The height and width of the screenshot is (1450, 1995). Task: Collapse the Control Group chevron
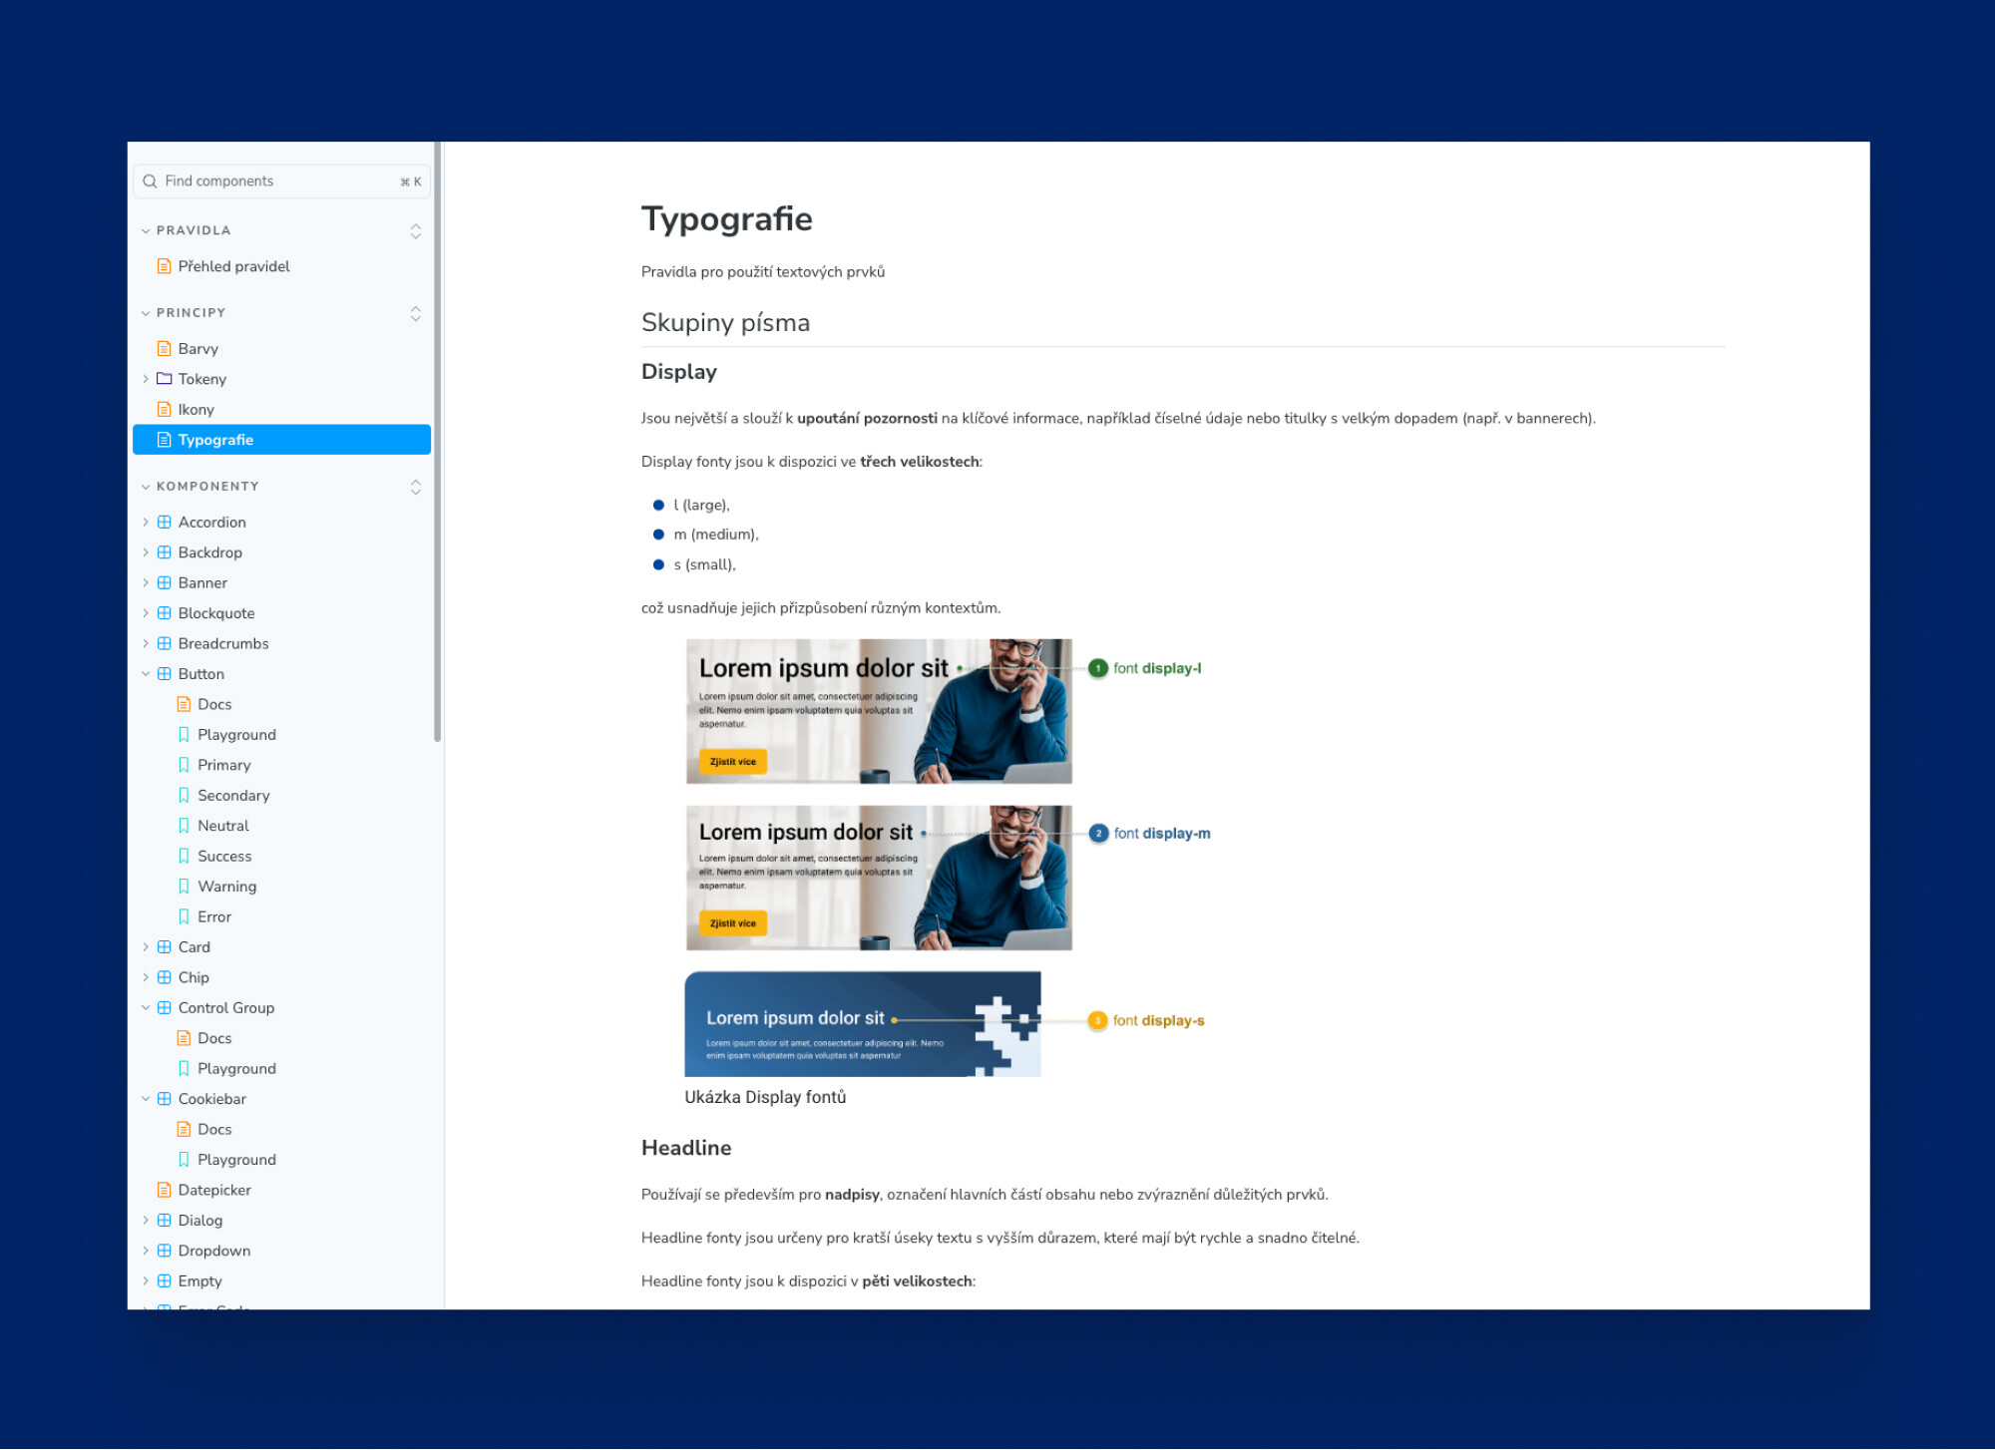tap(146, 1008)
